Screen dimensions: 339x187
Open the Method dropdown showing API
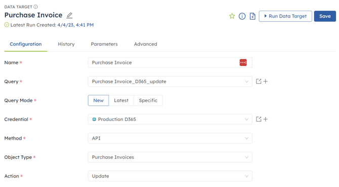(170, 138)
